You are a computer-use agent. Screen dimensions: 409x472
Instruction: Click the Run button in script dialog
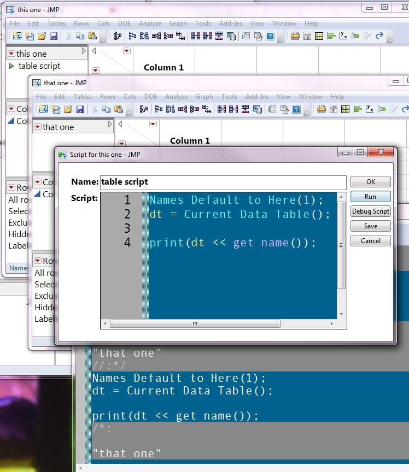pos(371,197)
